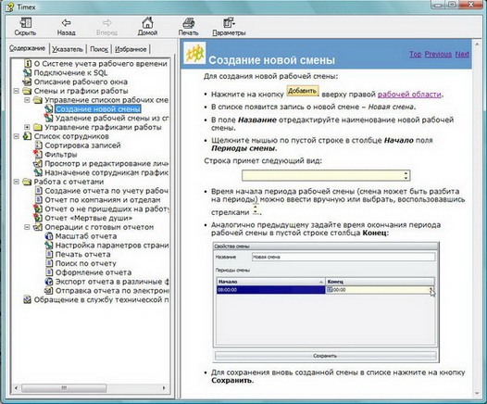
Task: Switch to the Поиск tab
Action: 99,49
